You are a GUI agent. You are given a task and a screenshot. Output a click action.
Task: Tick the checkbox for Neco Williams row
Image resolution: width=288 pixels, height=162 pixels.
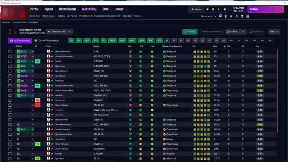(10, 71)
